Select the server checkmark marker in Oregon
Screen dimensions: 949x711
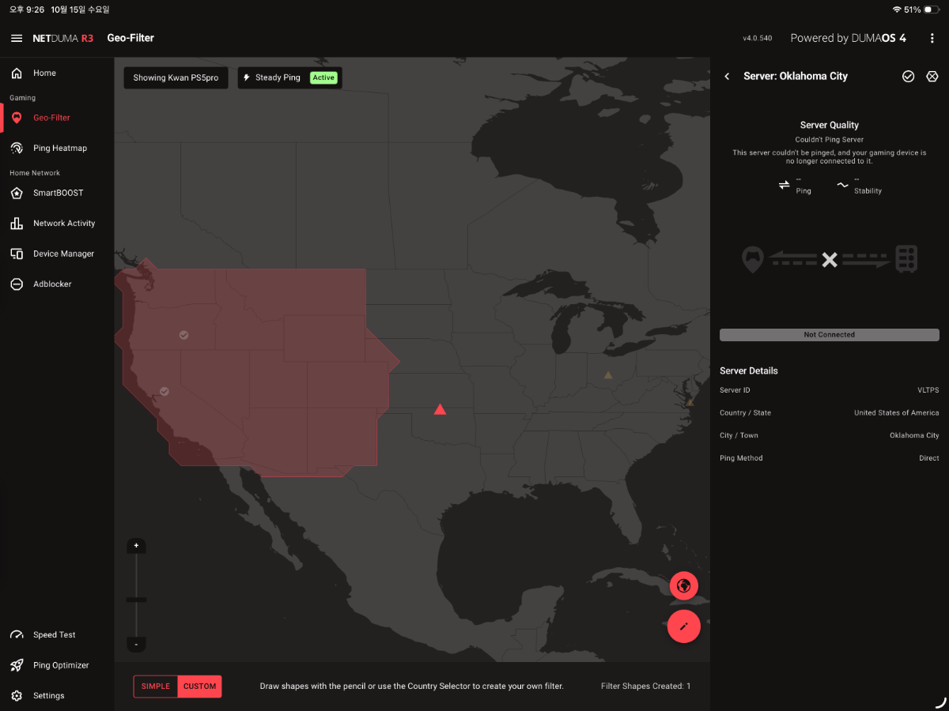coord(183,335)
